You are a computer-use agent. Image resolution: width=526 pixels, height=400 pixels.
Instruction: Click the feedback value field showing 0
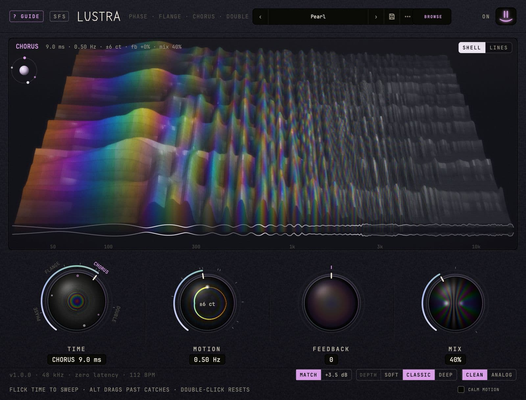click(x=331, y=360)
